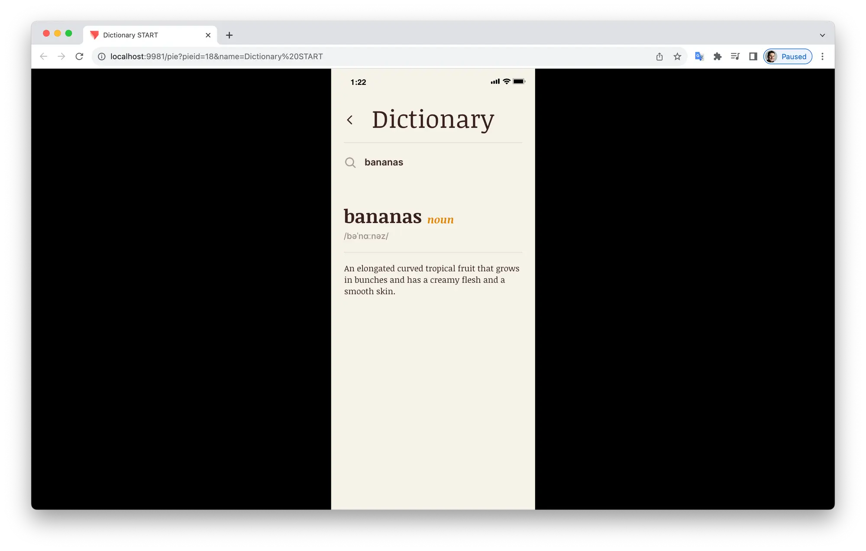Open Chrome's three-dot menu

(x=822, y=56)
